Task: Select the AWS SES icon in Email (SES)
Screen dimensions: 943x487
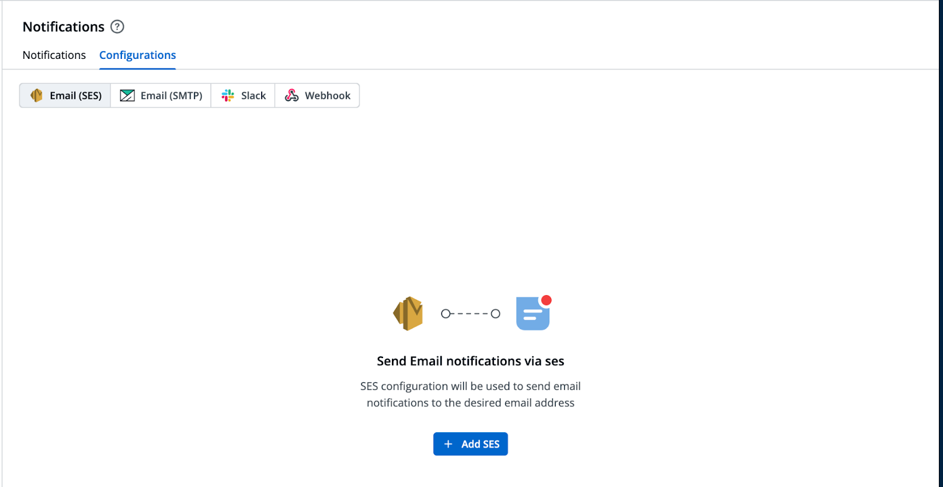Action: 36,95
